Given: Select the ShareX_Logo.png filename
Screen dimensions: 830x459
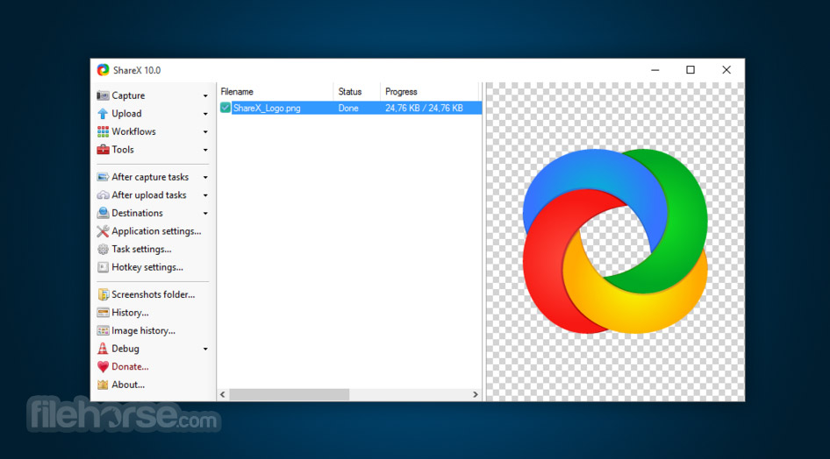Looking at the screenshot, I should tap(267, 108).
